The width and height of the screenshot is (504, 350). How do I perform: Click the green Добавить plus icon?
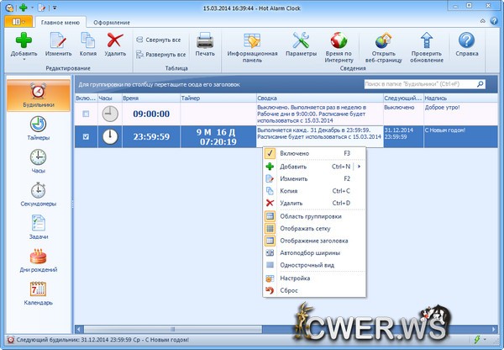[x=23, y=39]
